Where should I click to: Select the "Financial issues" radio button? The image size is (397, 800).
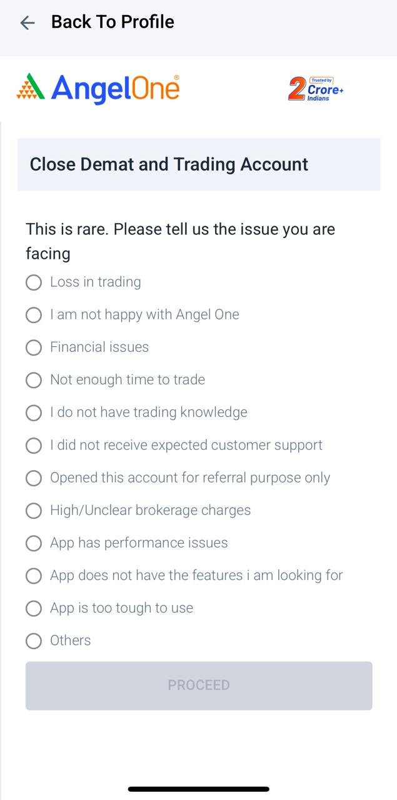click(x=34, y=347)
